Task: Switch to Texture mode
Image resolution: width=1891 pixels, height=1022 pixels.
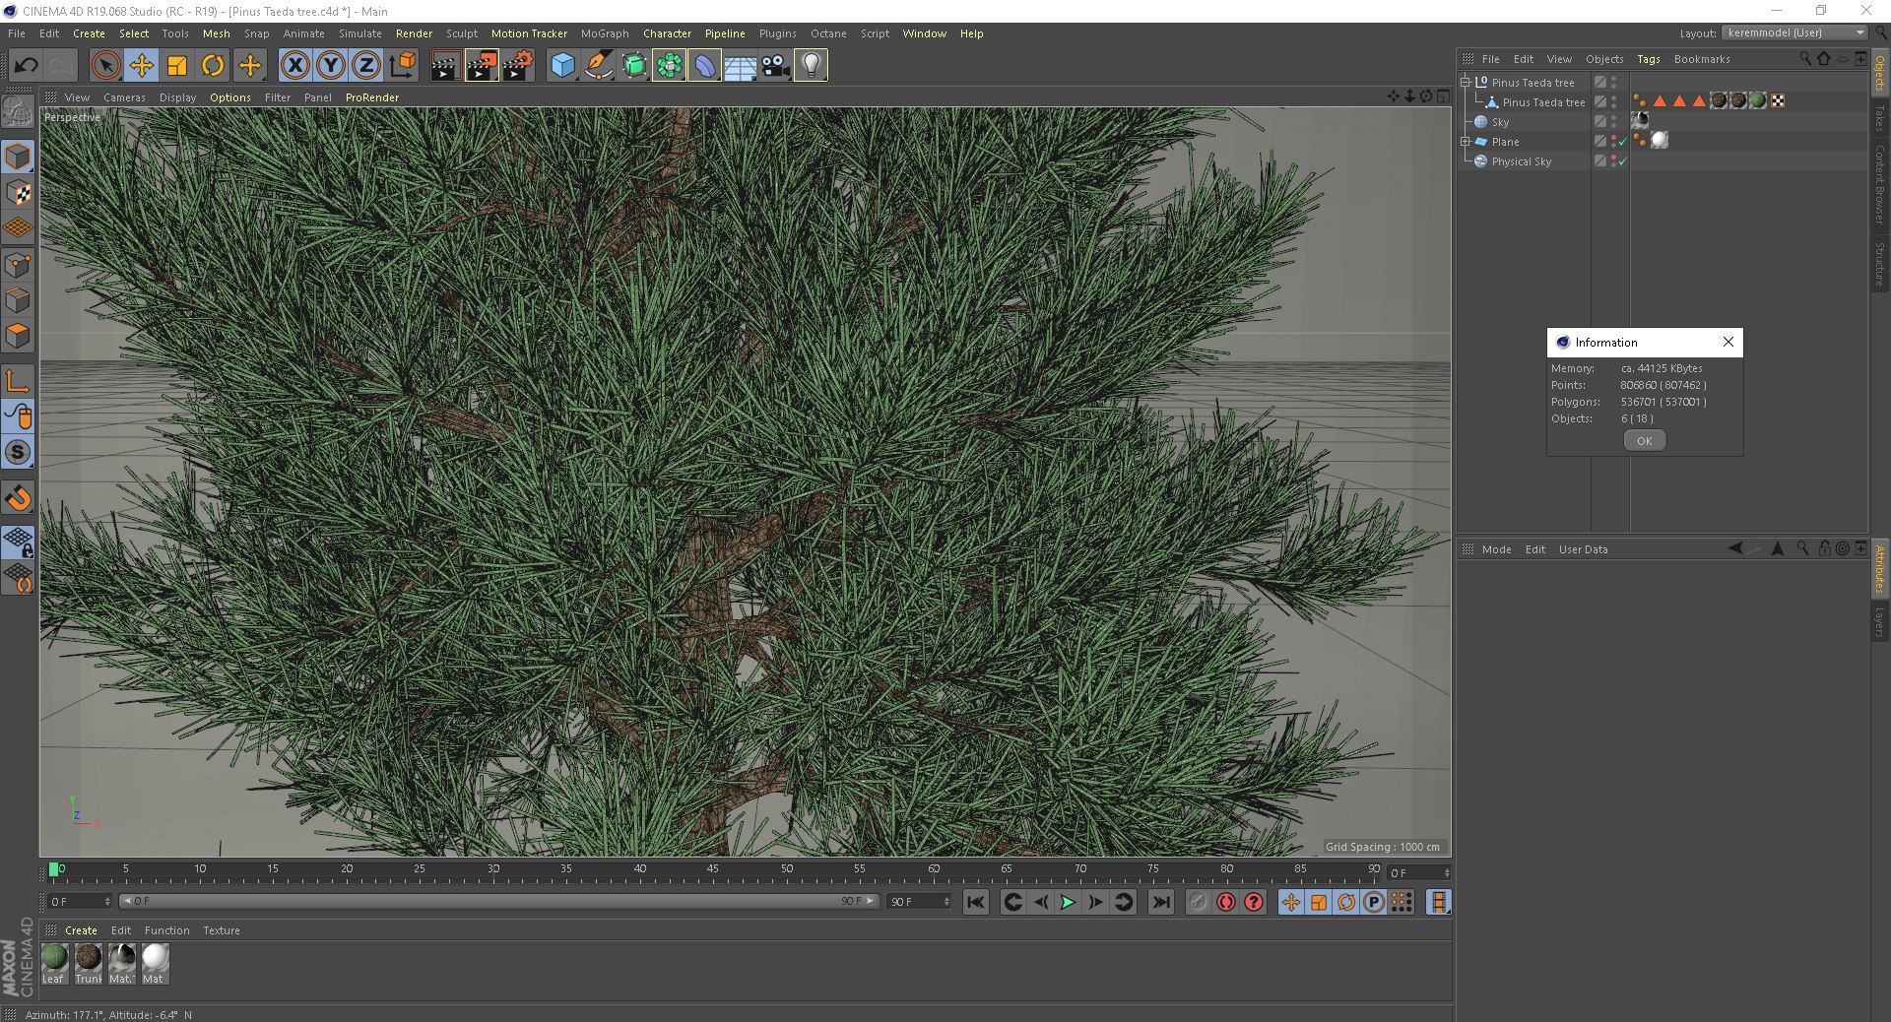Action: [19, 193]
